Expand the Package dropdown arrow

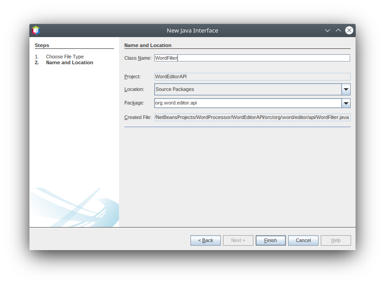[x=346, y=103]
